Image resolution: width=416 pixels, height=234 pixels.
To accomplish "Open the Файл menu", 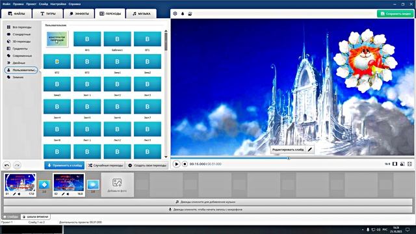I will tap(6, 4).
